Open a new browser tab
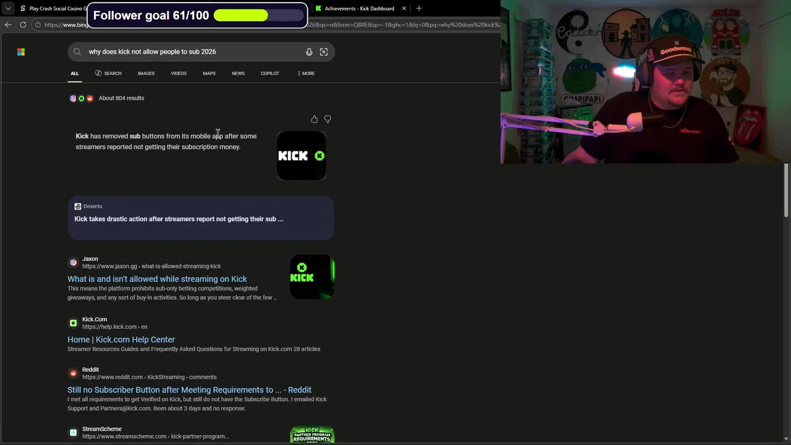791x445 pixels. tap(419, 9)
